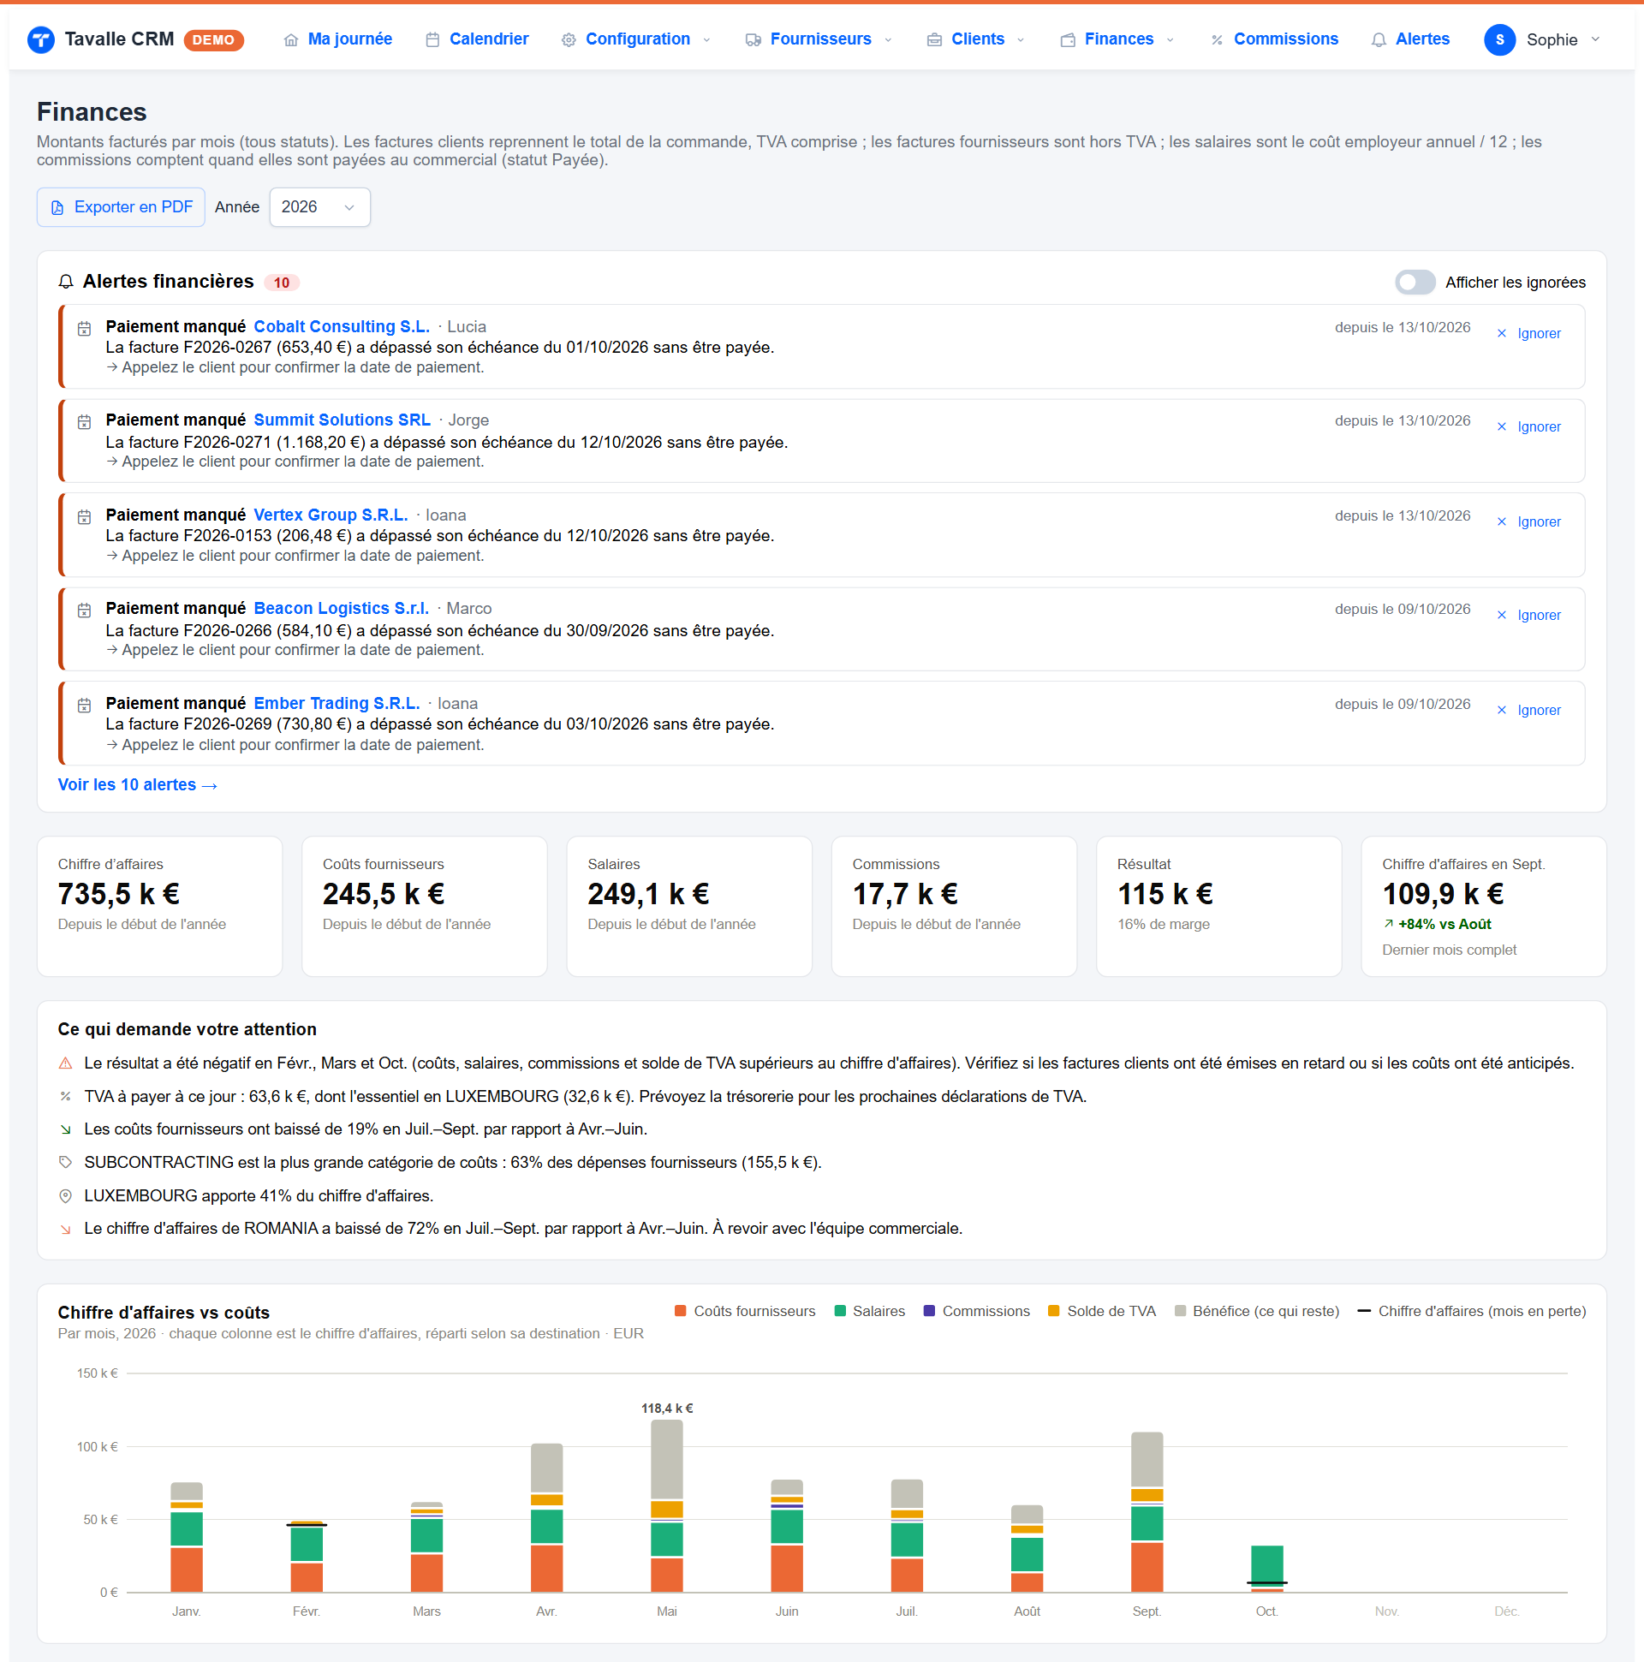1644x1662 pixels.
Task: Click the calendar icon on Ember Trading alert
Action: 84,706
